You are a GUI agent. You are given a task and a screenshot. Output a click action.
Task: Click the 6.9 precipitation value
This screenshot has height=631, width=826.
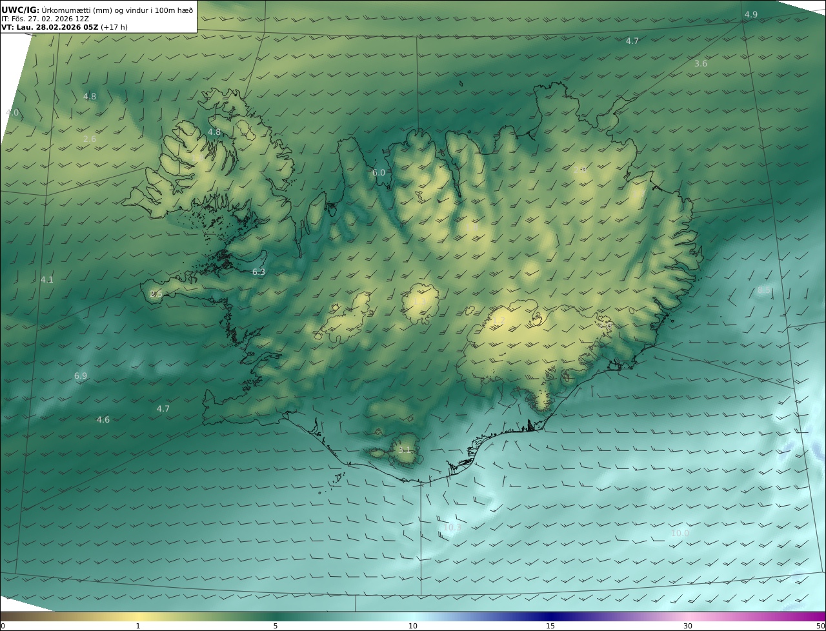pyautogui.click(x=81, y=376)
